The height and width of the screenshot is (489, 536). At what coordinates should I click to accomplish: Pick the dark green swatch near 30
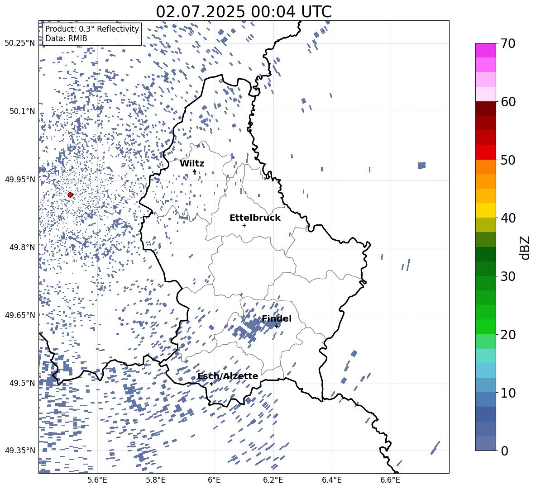(x=486, y=269)
